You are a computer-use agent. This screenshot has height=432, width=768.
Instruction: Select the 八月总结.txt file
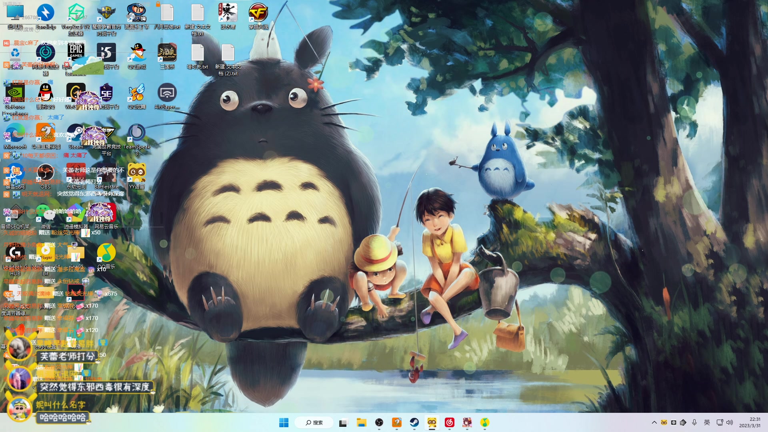click(167, 16)
